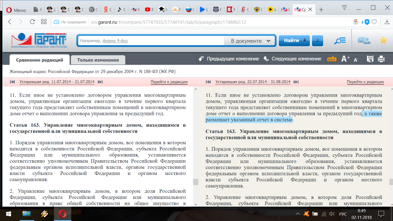This screenshot has width=393, height=221.
Task: Switch to the 'Только изменения' tab
Action: [x=98, y=60]
